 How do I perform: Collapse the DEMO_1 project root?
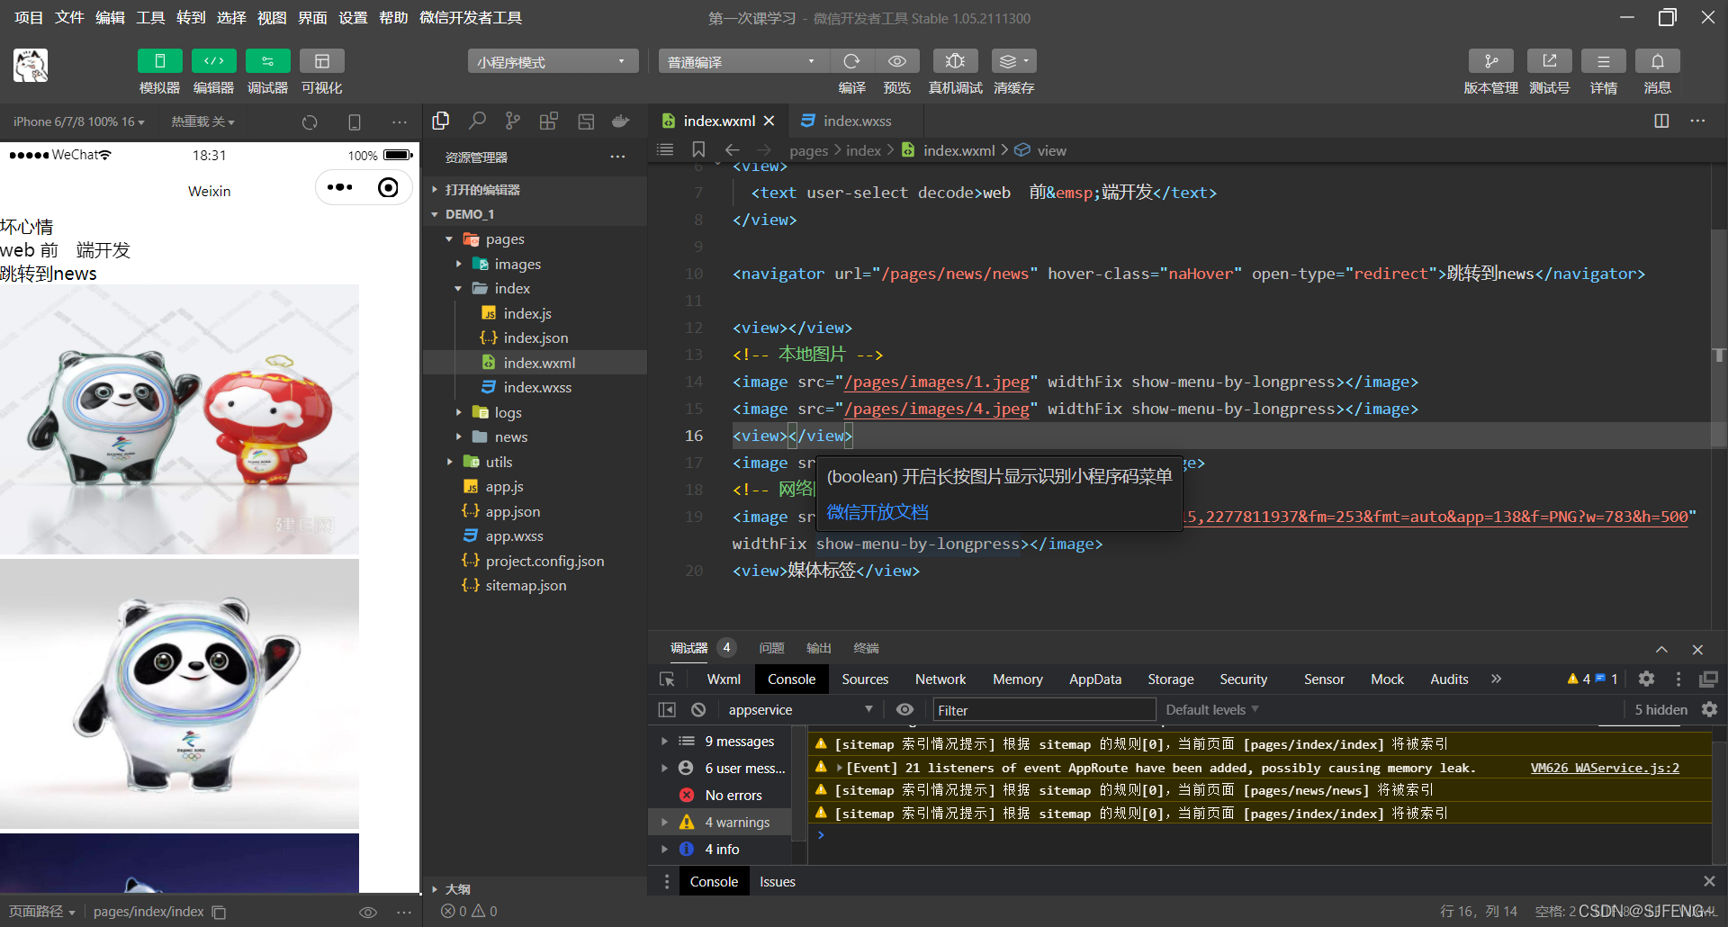point(535,214)
